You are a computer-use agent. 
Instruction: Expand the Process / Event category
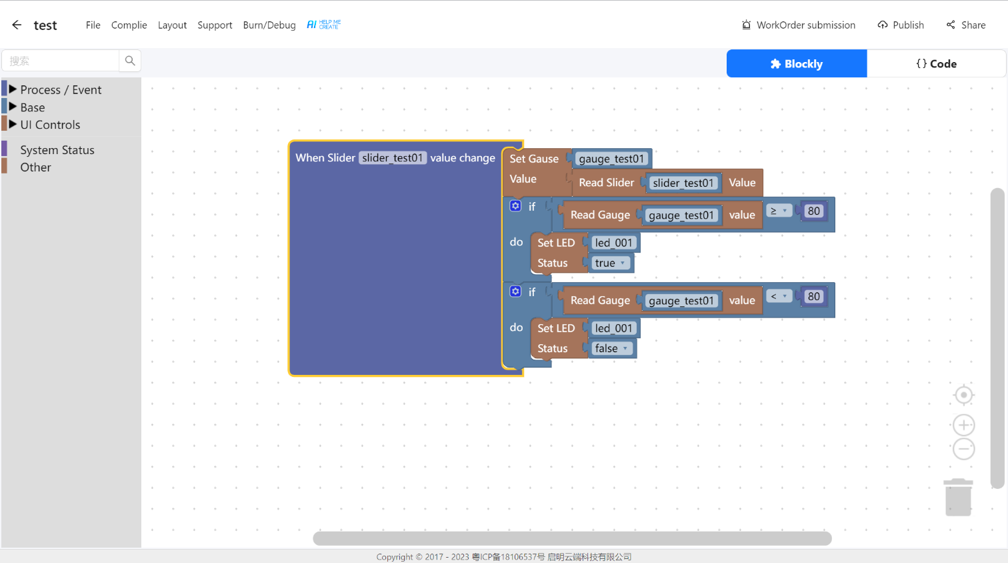(61, 89)
